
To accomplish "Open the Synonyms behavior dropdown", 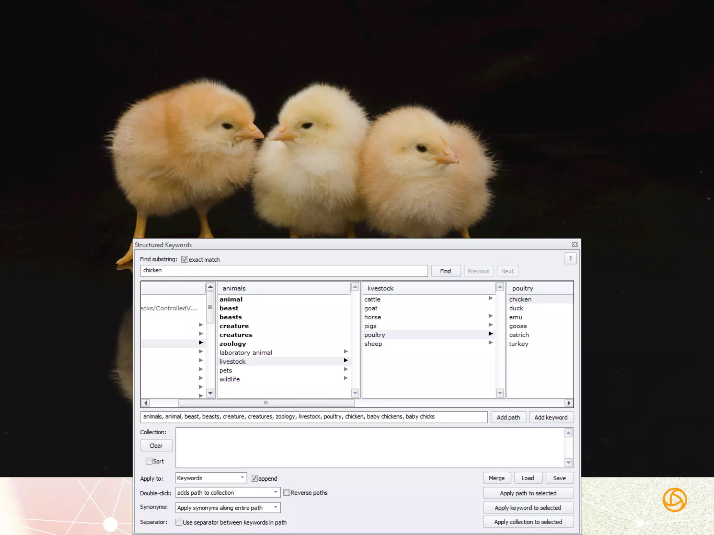I will pos(228,507).
